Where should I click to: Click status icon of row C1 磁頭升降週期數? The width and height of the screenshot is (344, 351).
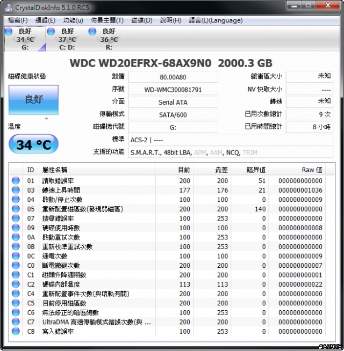tap(16, 275)
